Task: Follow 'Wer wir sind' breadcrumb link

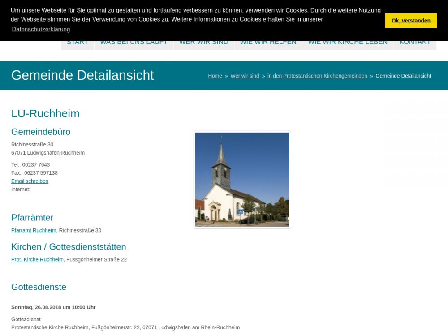Action: (x=245, y=76)
